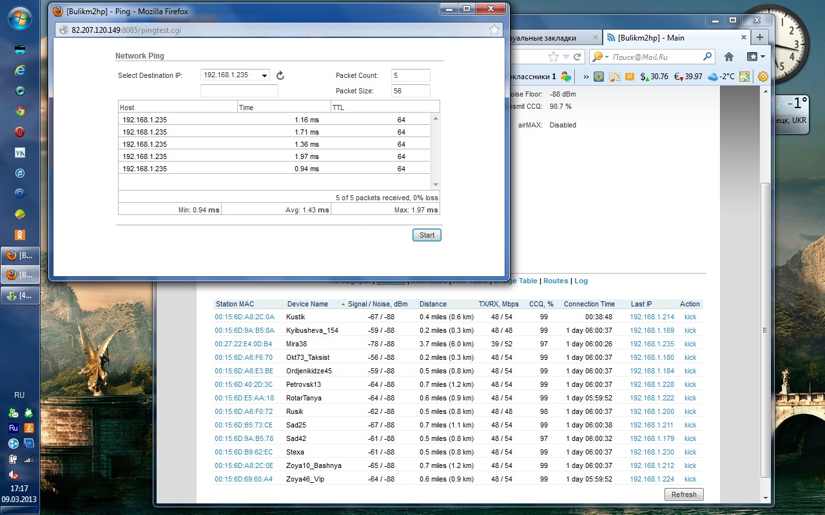
Task: Sort table by Signal / Noise column
Action: 377,304
